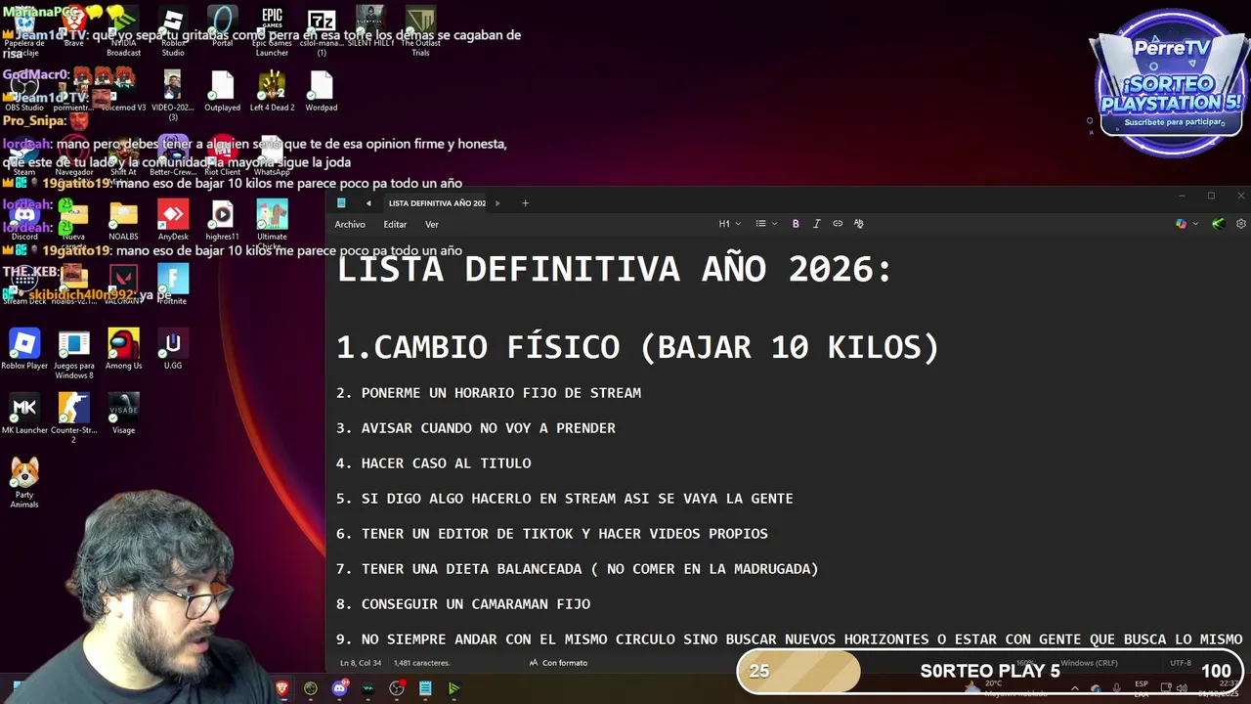Open Juegos para Windows 8 icon
This screenshot has height=704, width=1251.
[74, 354]
